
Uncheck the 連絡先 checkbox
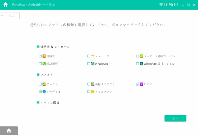click(x=40, y=56)
